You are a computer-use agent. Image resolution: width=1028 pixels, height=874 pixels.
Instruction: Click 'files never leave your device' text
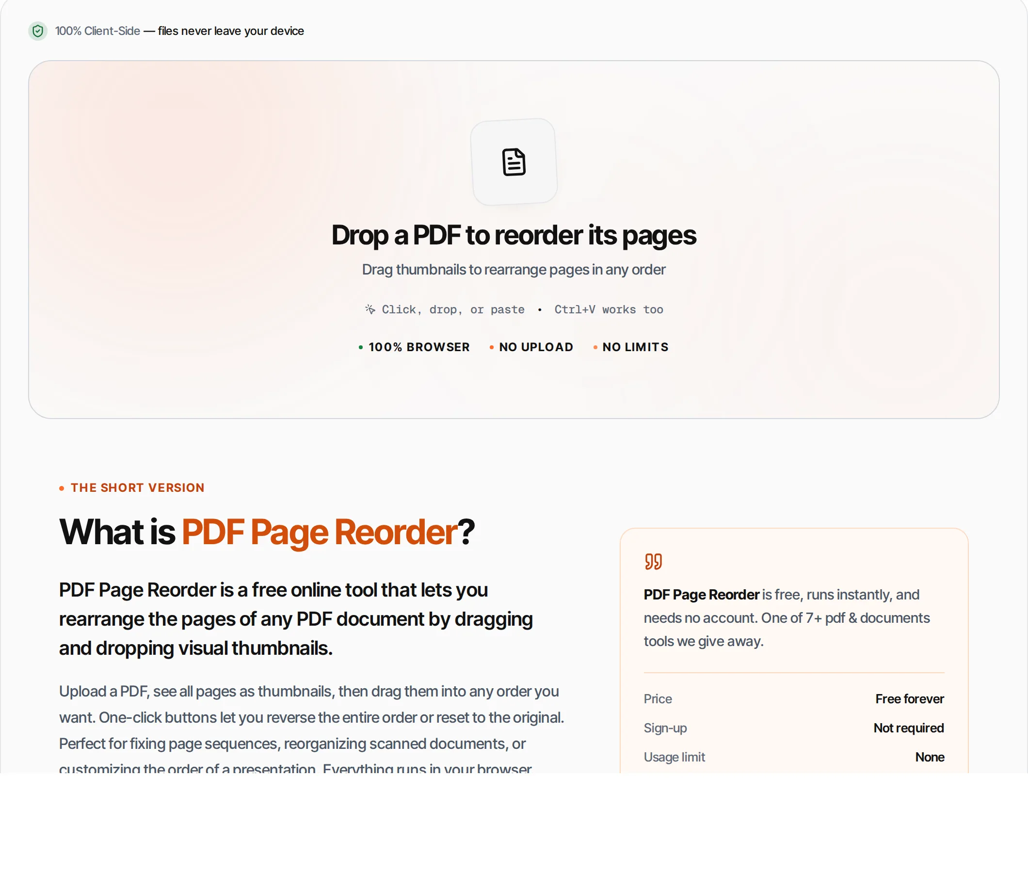pyautogui.click(x=231, y=31)
